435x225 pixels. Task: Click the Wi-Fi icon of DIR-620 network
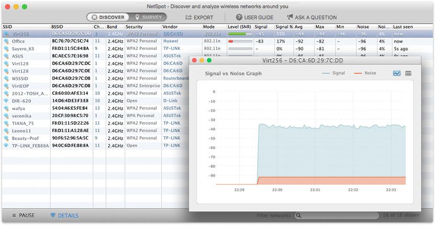(6, 101)
